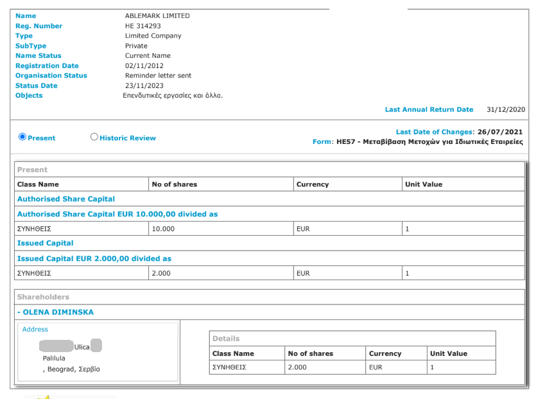Click unit value 1 in authorised capital row
Screen dimensions: 536x399
coord(407,229)
